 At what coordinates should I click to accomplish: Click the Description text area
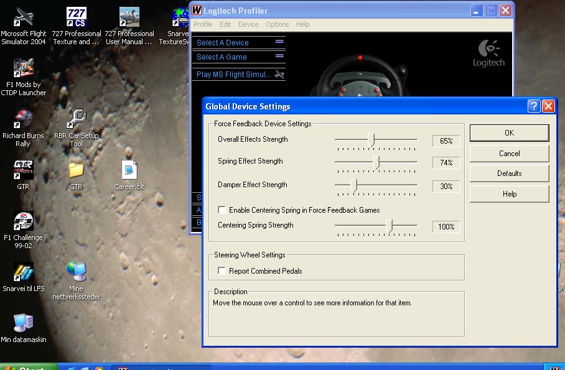337,314
